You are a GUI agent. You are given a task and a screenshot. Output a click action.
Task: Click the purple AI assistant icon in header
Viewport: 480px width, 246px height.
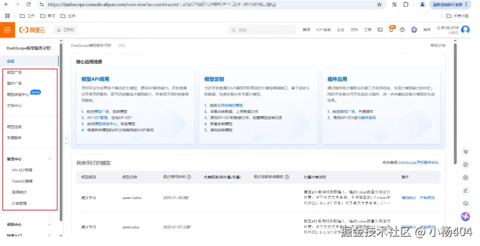point(414,30)
